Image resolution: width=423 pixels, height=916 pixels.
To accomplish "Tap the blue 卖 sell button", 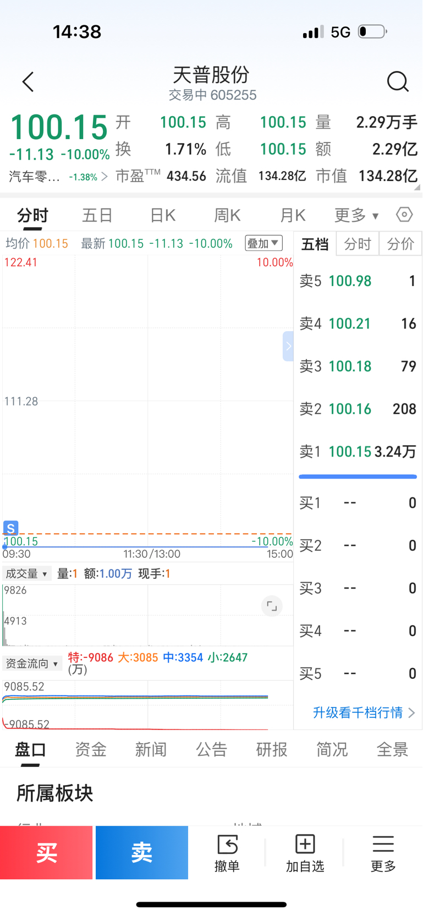I will [142, 853].
